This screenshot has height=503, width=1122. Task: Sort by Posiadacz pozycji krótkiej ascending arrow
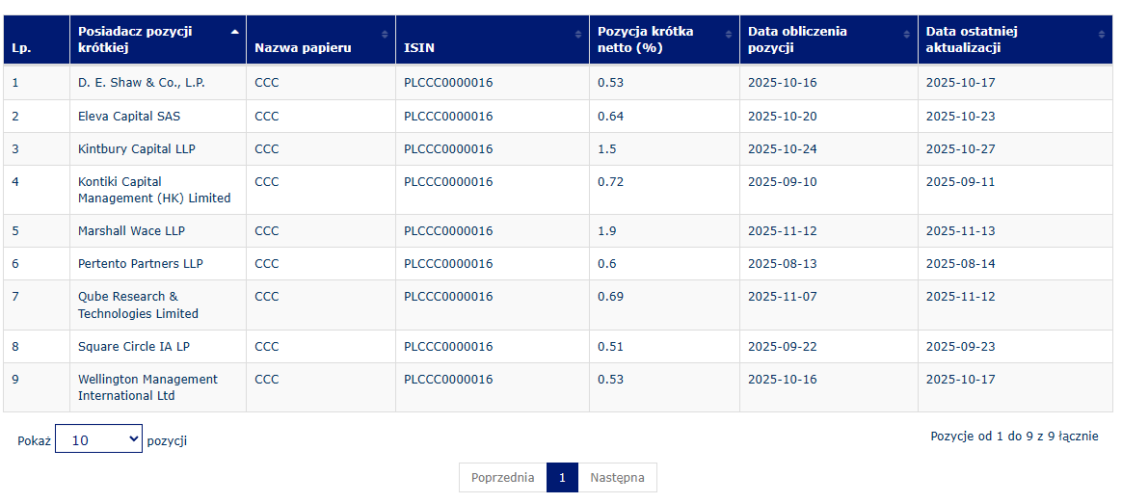coord(234,32)
